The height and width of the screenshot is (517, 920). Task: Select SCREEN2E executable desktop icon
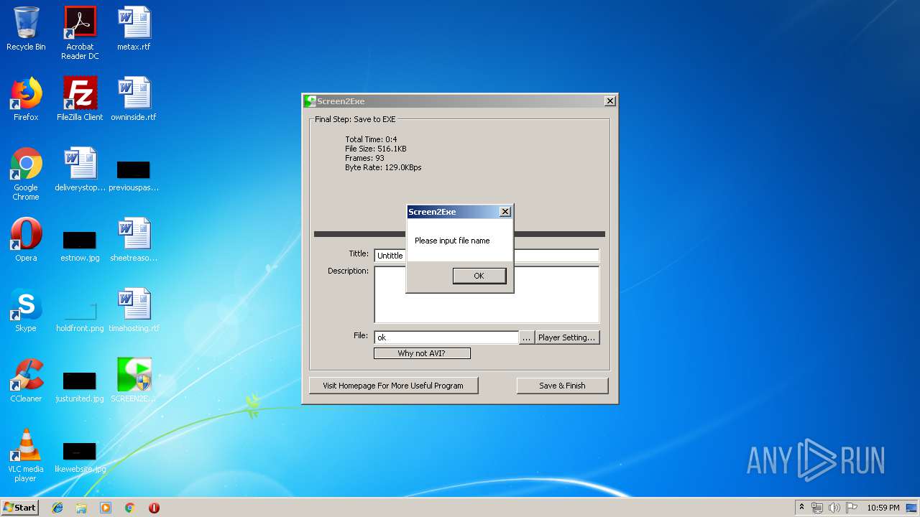click(134, 381)
